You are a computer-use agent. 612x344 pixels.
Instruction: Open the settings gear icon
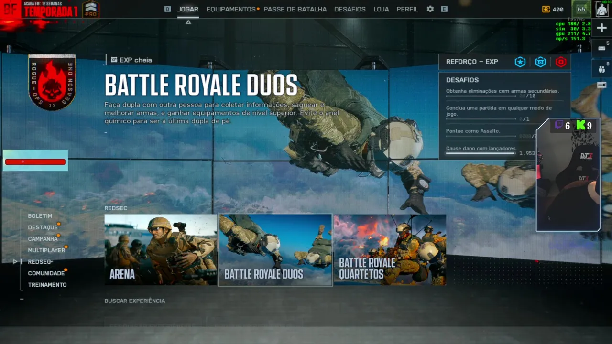(x=430, y=9)
